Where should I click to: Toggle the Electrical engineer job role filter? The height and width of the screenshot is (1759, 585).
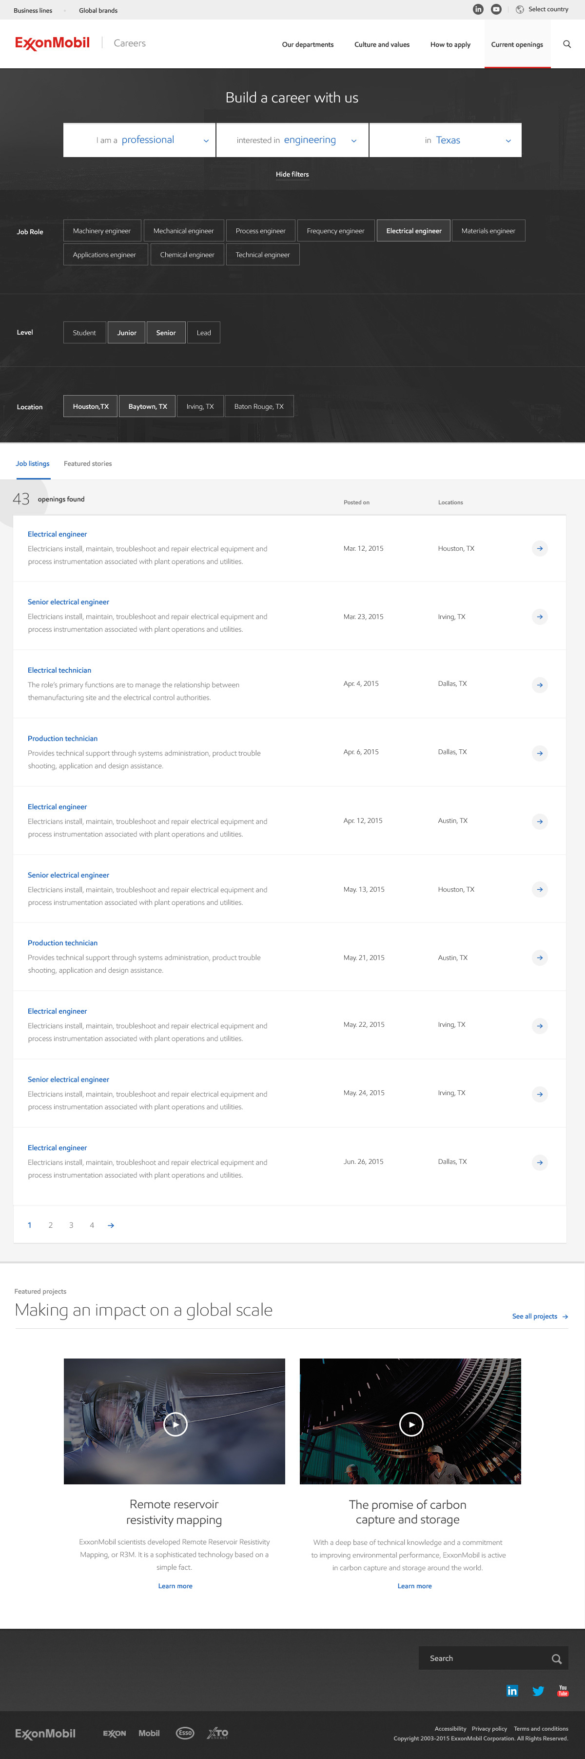[x=414, y=231]
